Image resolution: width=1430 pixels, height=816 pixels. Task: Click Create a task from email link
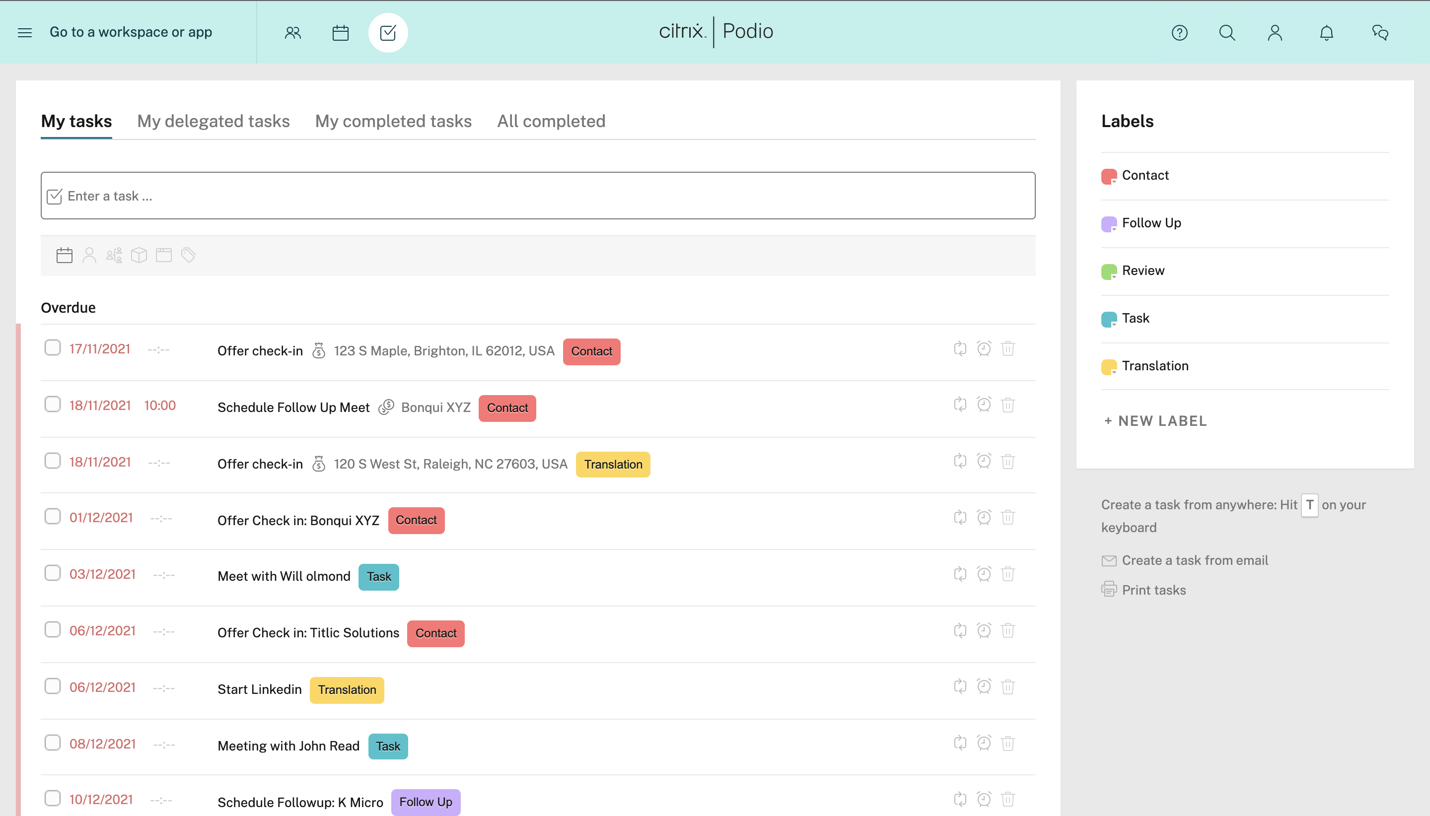tap(1194, 560)
